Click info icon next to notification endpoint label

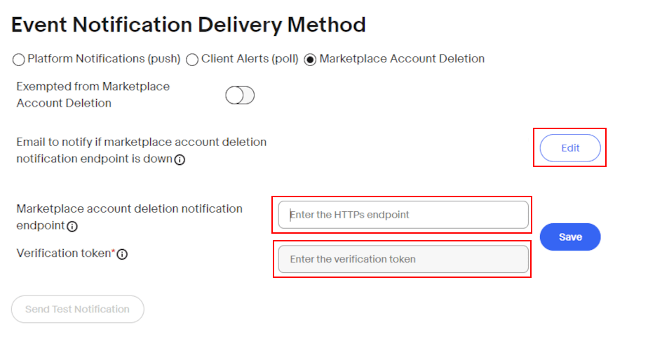tap(72, 226)
